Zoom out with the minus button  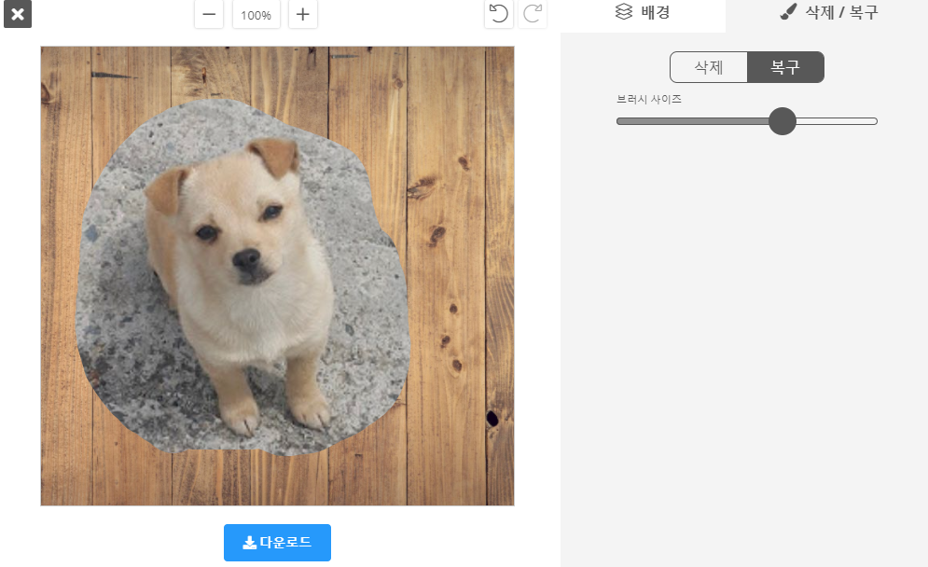[209, 14]
